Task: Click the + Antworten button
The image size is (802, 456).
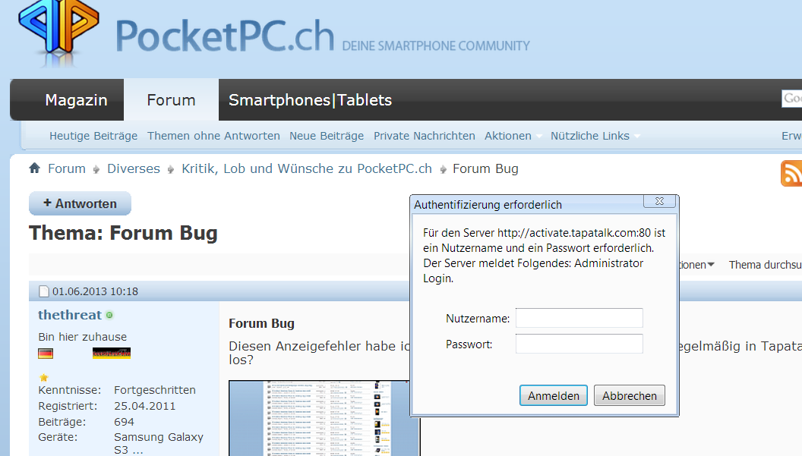Action: [81, 203]
